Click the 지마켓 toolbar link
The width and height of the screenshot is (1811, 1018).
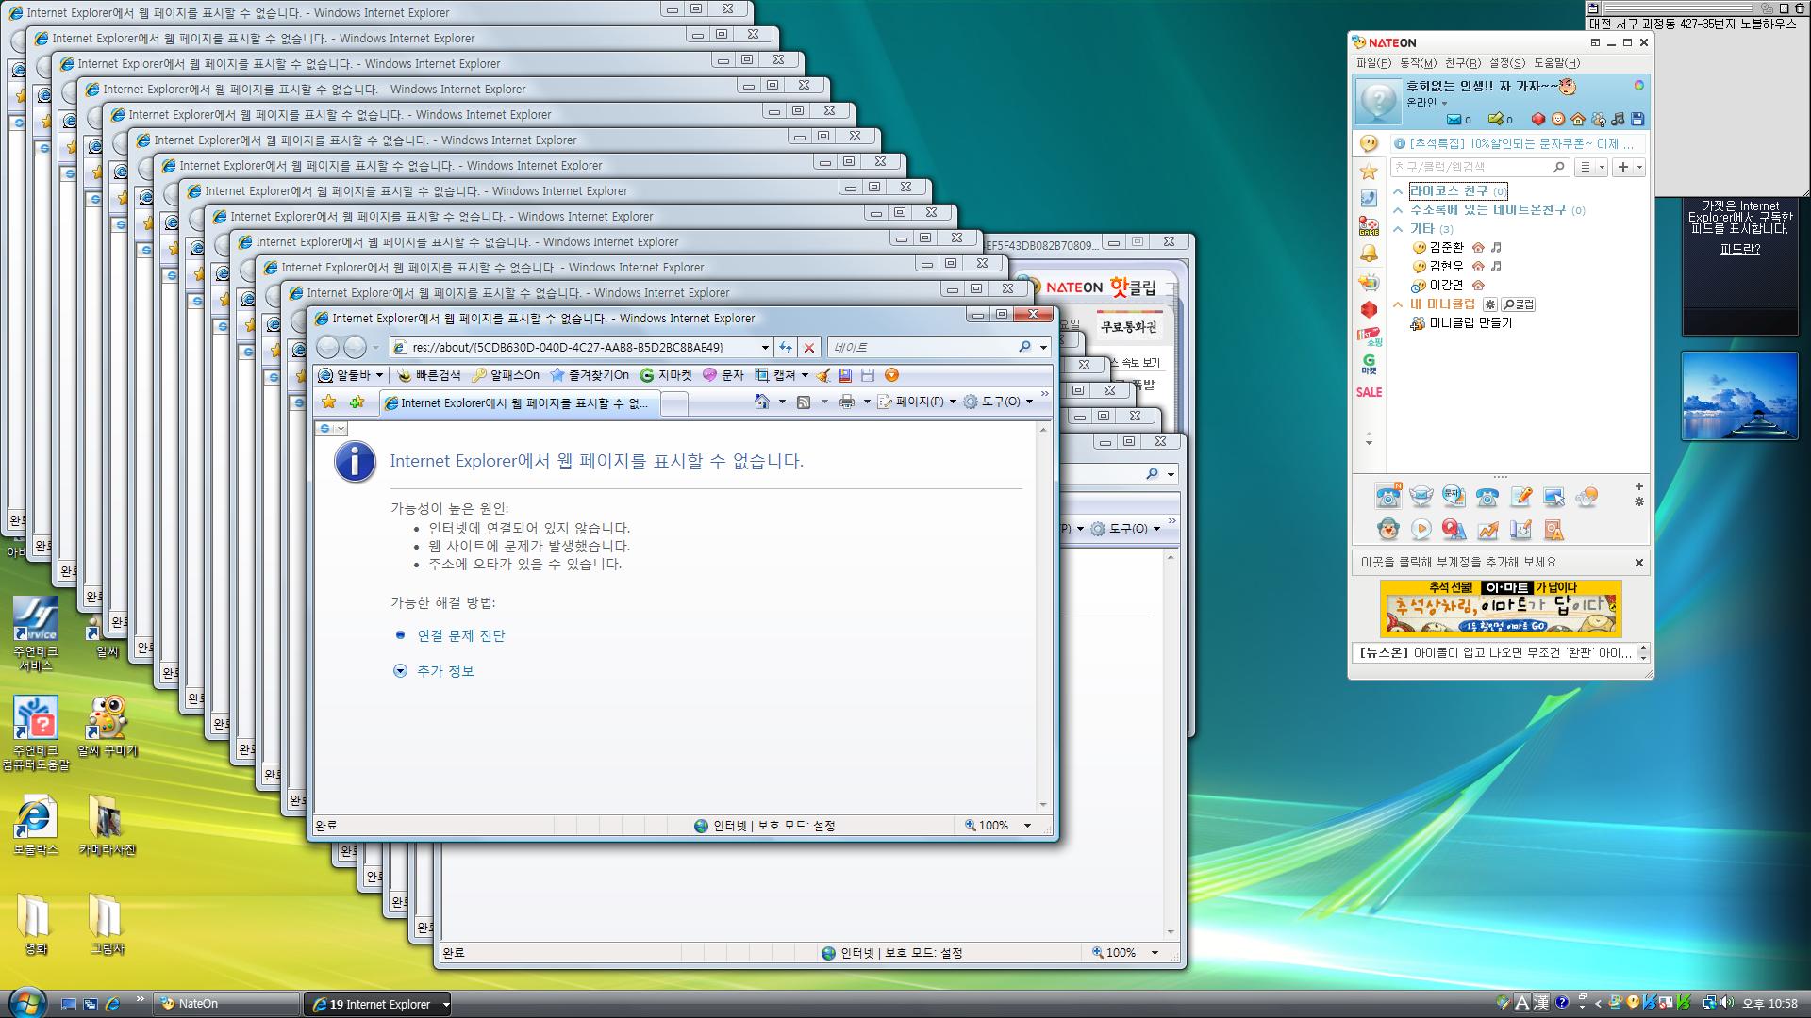[666, 375]
